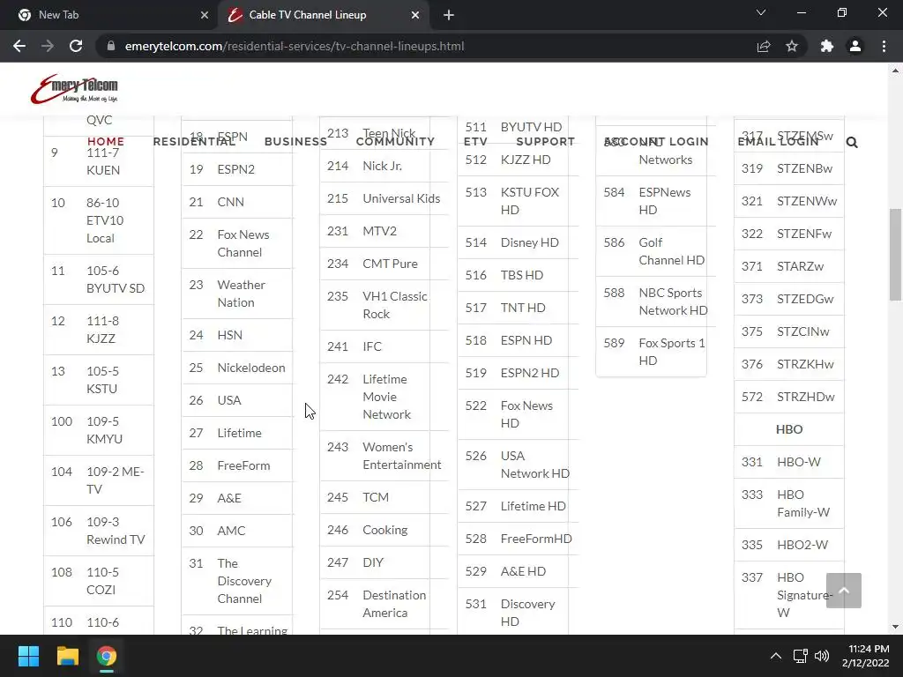Click the volume speaker tray icon
Screen dimensions: 903x677
click(x=822, y=656)
